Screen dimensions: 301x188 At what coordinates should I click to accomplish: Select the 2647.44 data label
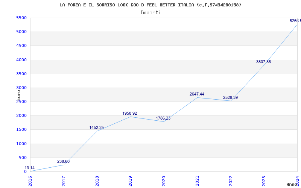(197, 94)
